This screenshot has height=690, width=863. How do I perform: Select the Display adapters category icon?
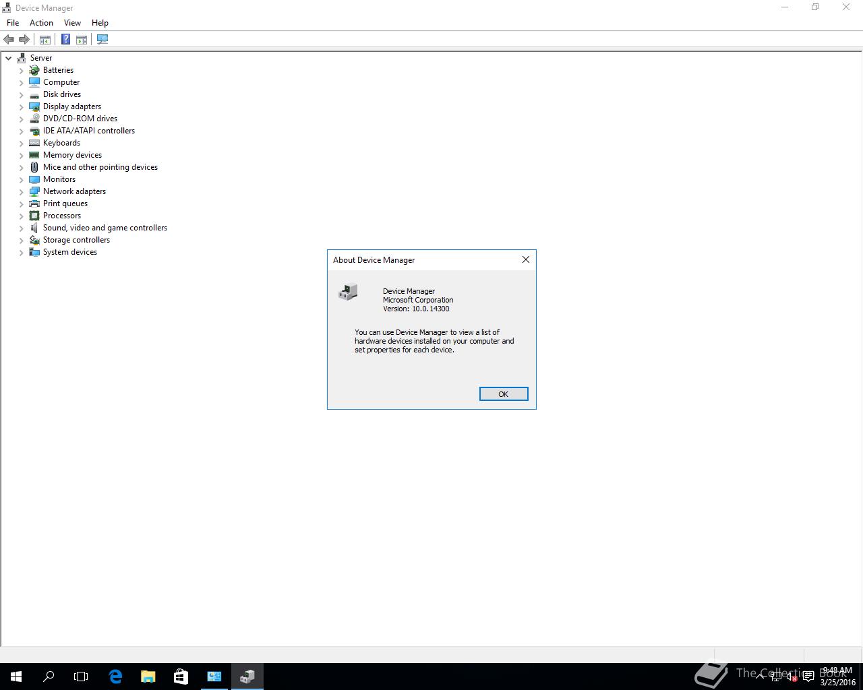[34, 106]
